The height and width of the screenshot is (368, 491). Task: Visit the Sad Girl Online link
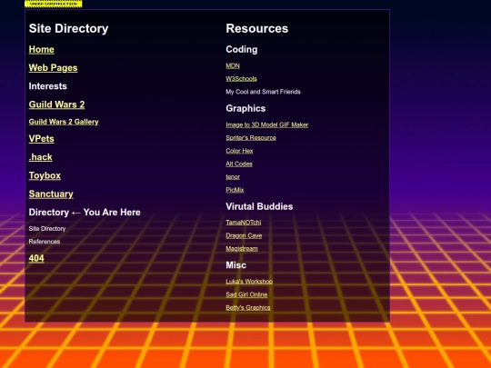(x=246, y=294)
